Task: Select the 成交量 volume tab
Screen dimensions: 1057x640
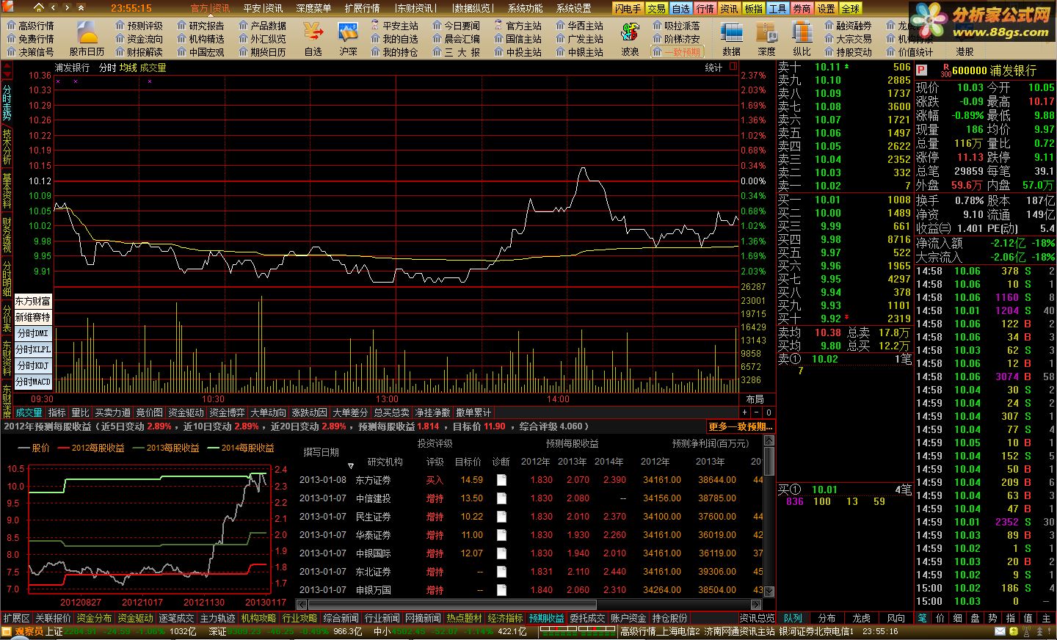Action: click(29, 412)
